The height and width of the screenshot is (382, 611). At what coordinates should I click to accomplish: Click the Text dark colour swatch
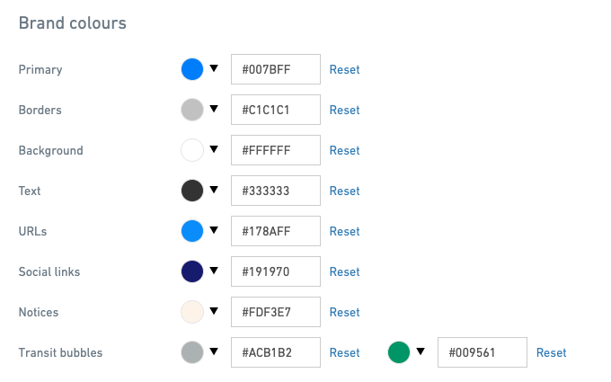click(x=192, y=191)
